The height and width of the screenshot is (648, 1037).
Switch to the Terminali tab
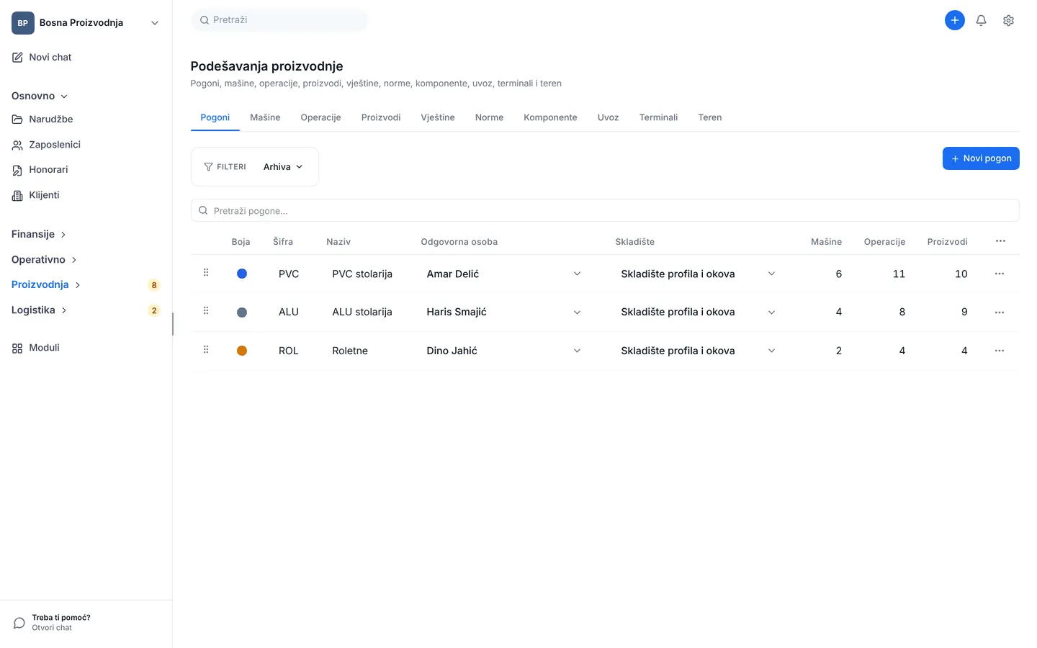(658, 117)
